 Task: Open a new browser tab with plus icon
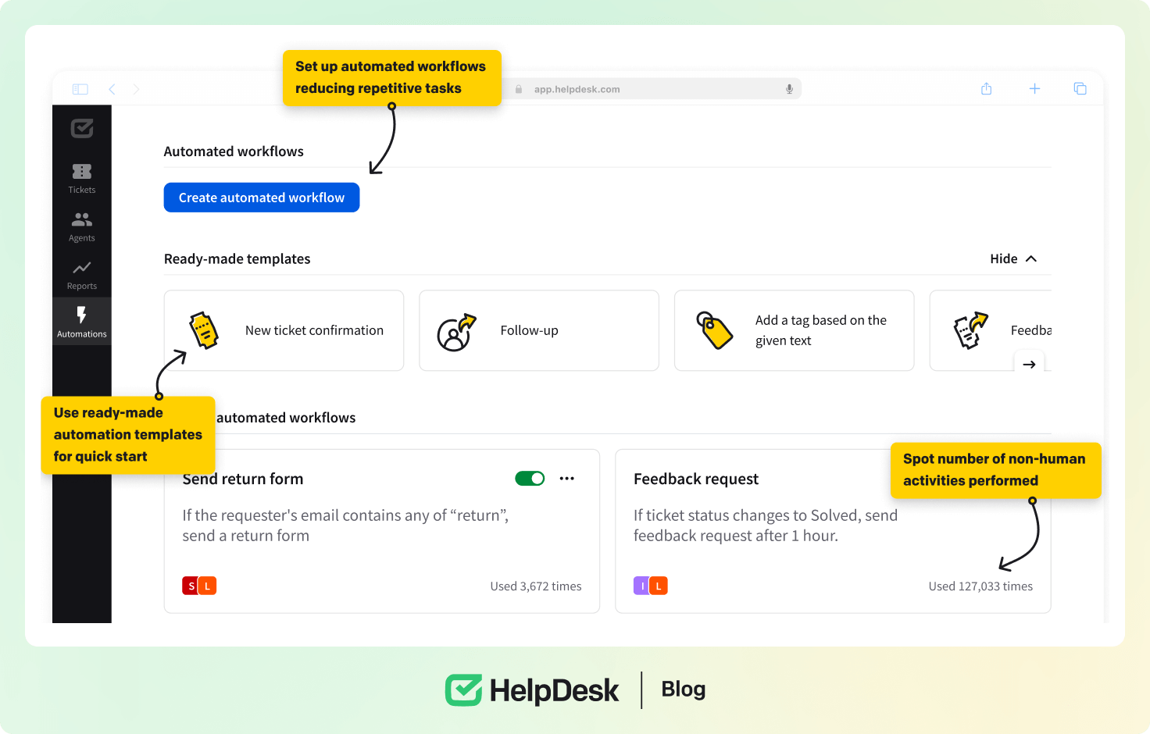pos(1034,89)
